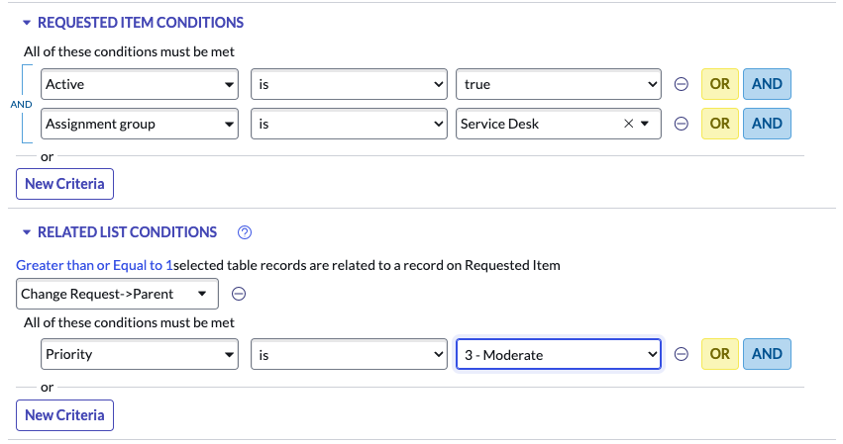Clear the Service Desk value with X

pyautogui.click(x=628, y=124)
